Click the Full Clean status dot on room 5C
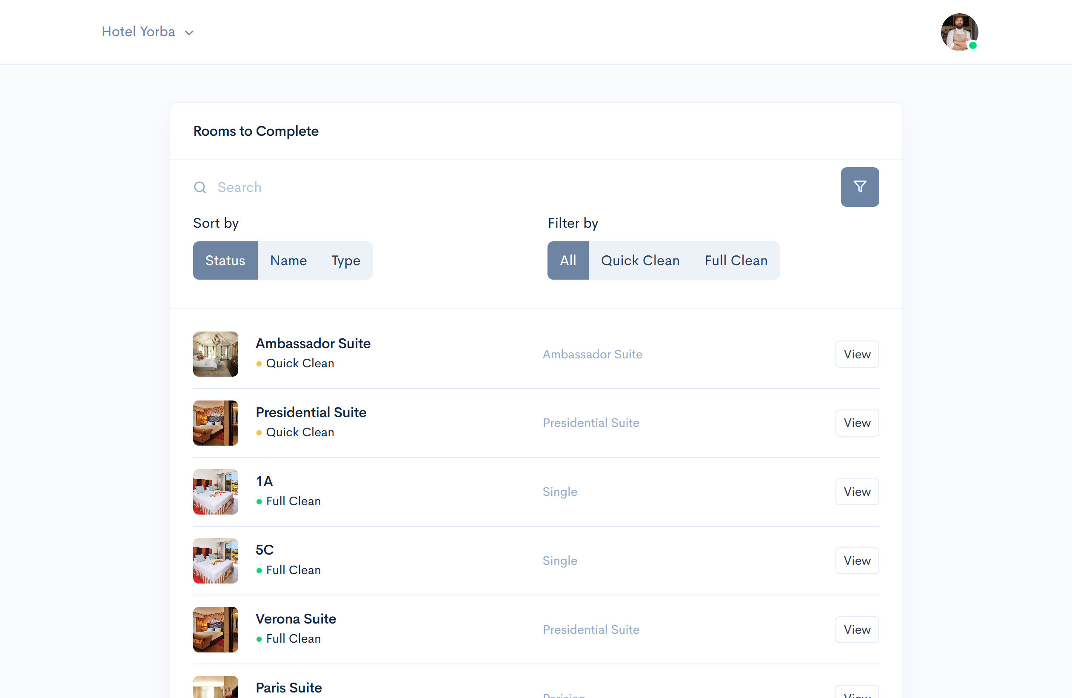The height and width of the screenshot is (698, 1072). [x=259, y=570]
